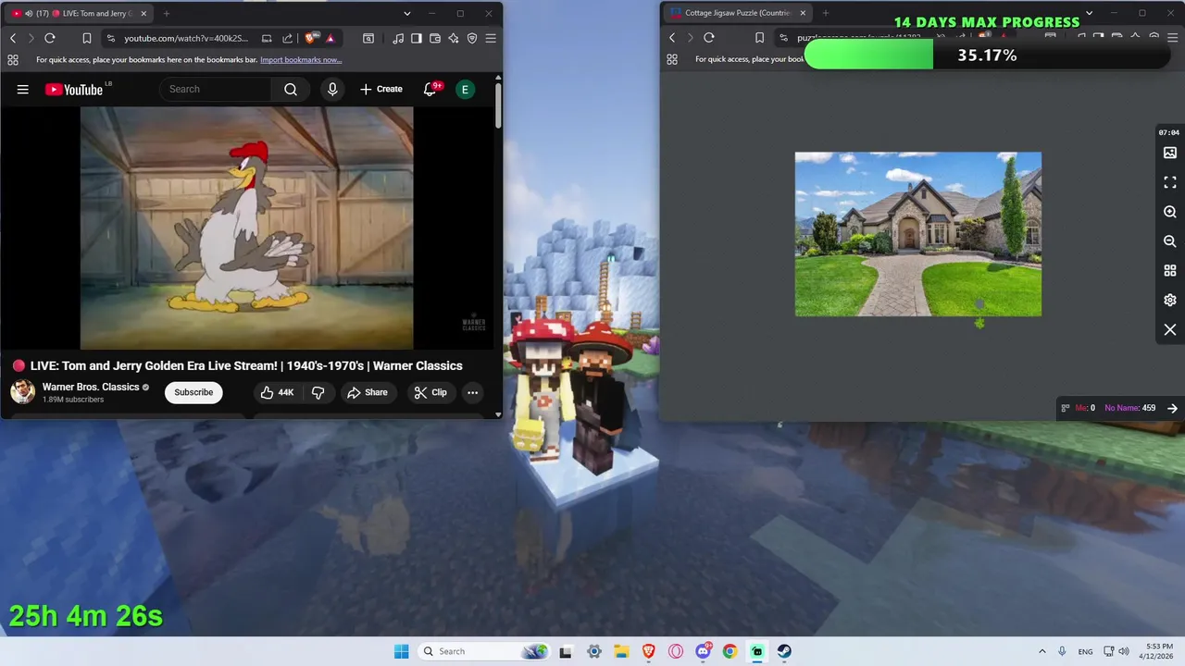Zoom in on the jigsaw puzzle
This screenshot has height=666, width=1185.
[x=1170, y=212]
